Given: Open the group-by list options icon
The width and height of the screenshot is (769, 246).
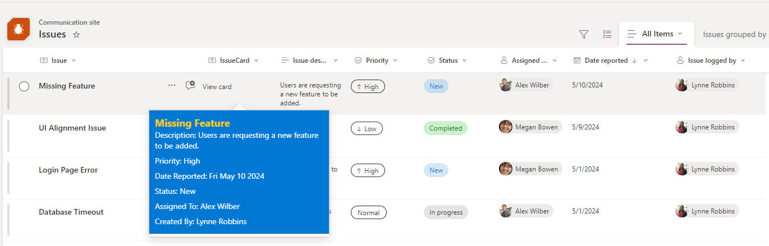Looking at the screenshot, I should pyautogui.click(x=607, y=35).
